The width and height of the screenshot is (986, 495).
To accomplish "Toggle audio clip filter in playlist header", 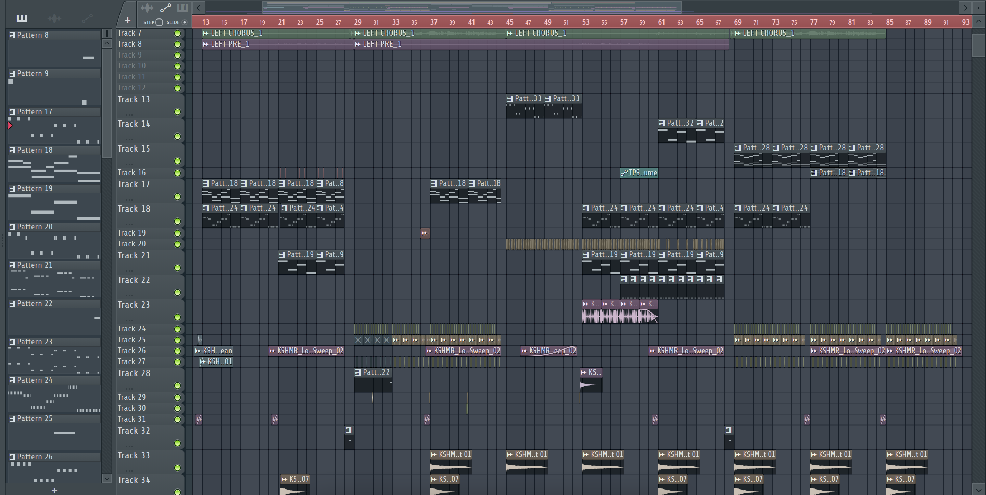I will pos(147,8).
